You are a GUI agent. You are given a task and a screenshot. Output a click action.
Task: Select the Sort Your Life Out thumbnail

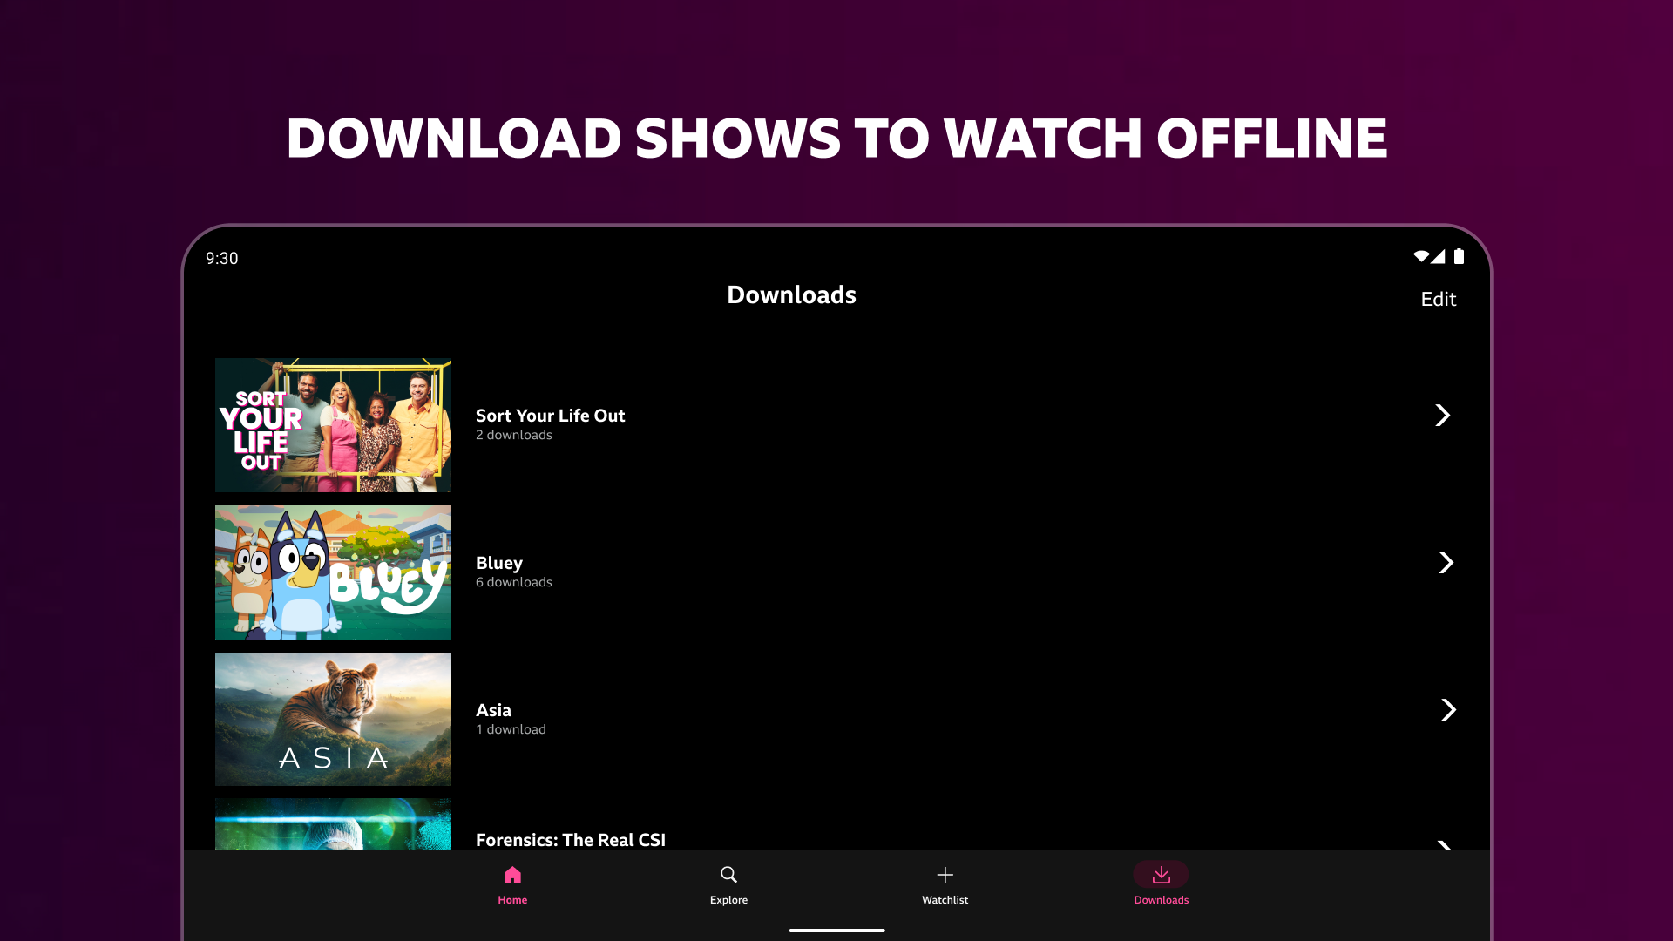pyautogui.click(x=333, y=424)
